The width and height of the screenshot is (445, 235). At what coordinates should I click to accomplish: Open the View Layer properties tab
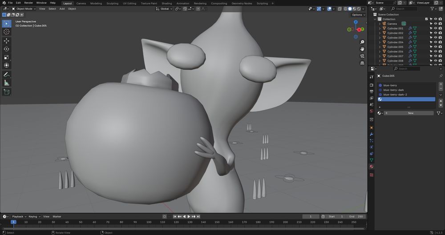[x=372, y=98]
